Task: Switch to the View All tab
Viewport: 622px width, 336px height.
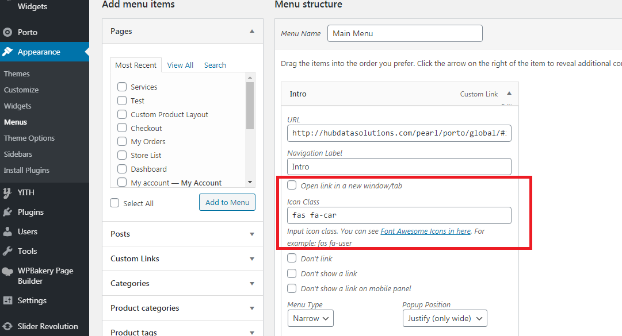Action: point(180,65)
